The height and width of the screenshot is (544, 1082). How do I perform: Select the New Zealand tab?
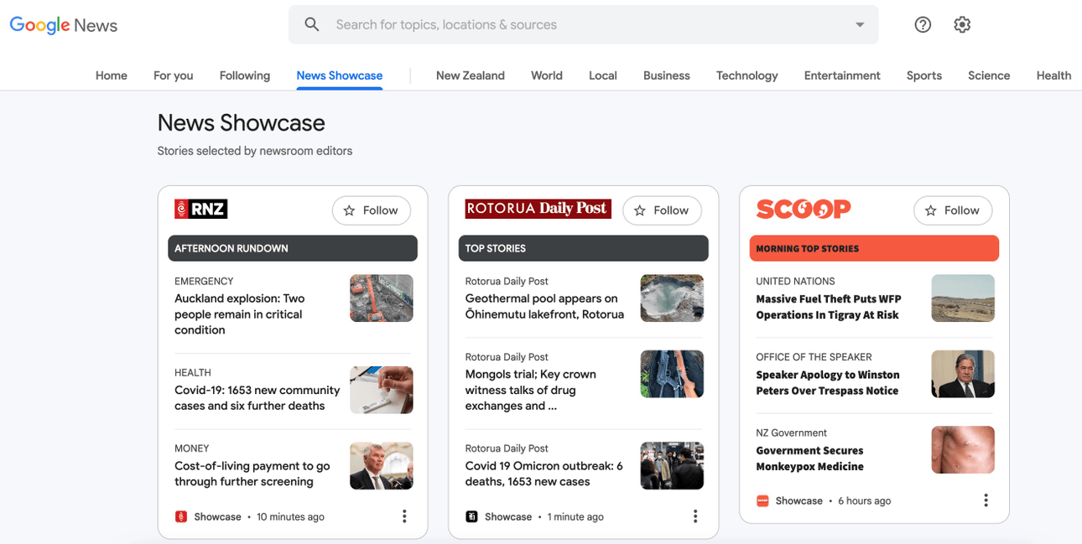(x=470, y=75)
